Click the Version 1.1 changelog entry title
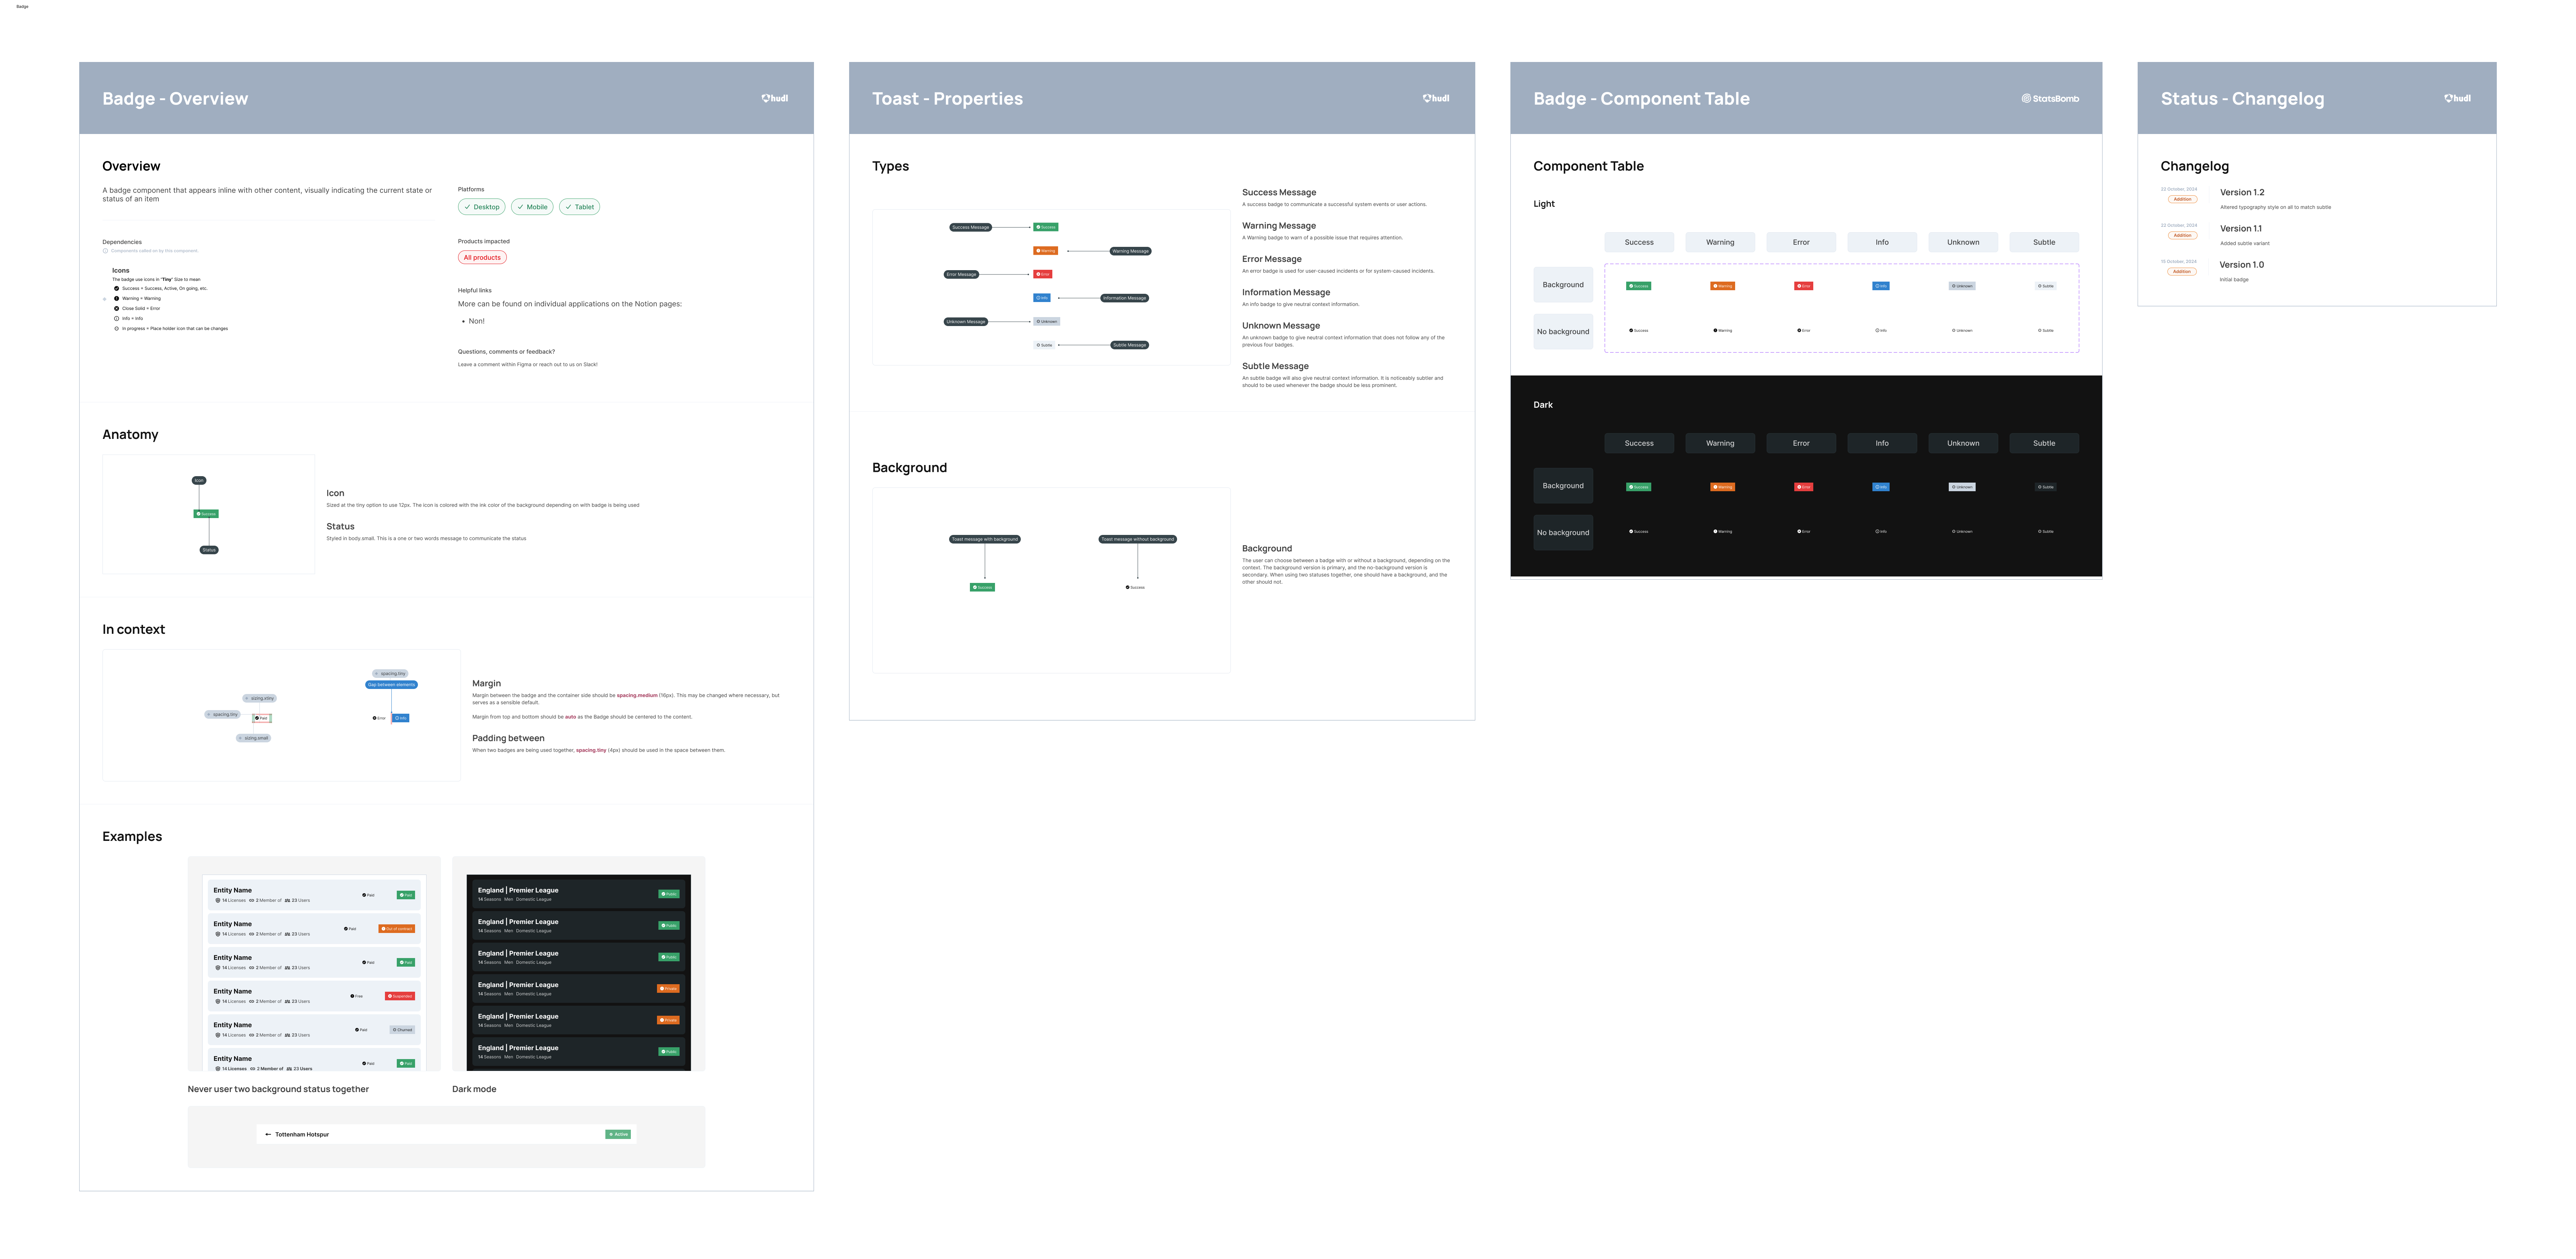Viewport: 2576px width, 1259px height. click(2240, 229)
